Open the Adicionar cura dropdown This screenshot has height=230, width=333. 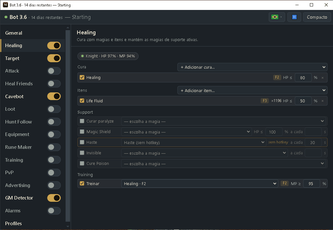pyautogui.click(x=252, y=67)
